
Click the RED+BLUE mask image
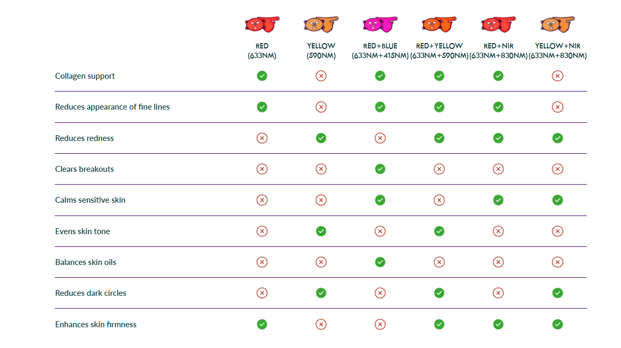coord(380,24)
